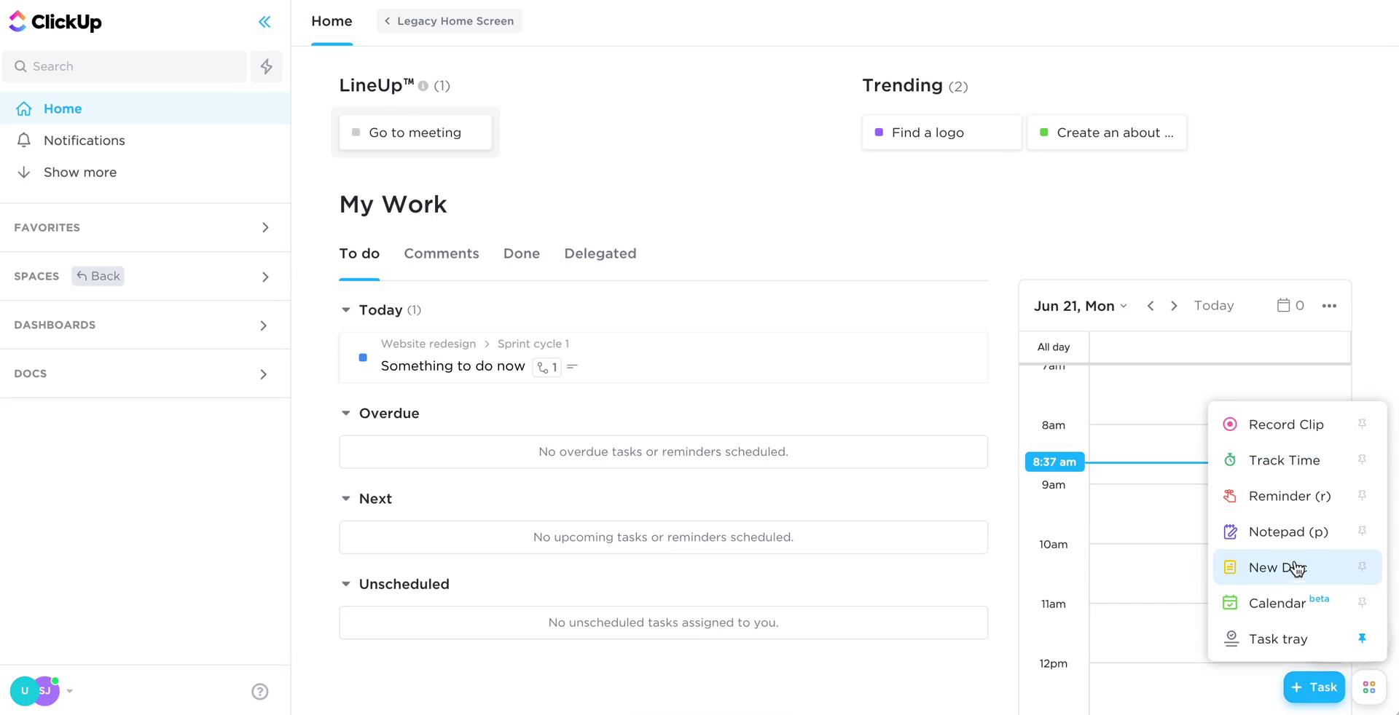Go to previous day in calendar
Image resolution: width=1399 pixels, height=715 pixels.
1151,306
